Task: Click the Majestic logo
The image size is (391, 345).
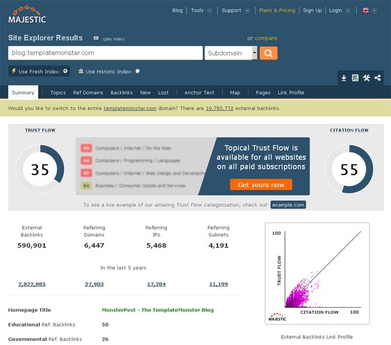Action: (x=23, y=15)
